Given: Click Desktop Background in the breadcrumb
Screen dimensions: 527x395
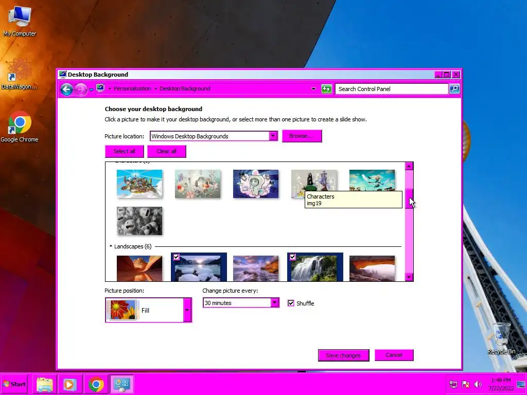Looking at the screenshot, I should click(185, 88).
